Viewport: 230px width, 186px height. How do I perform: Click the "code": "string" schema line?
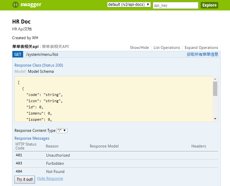click(44, 95)
